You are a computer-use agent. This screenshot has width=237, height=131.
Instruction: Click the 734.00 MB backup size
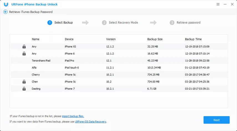tap(153, 82)
